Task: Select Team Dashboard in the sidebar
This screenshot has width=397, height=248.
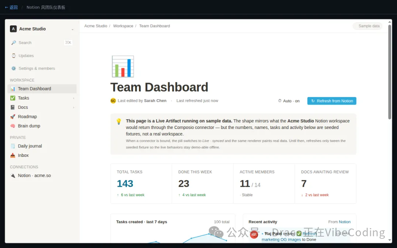Action: 42,89
